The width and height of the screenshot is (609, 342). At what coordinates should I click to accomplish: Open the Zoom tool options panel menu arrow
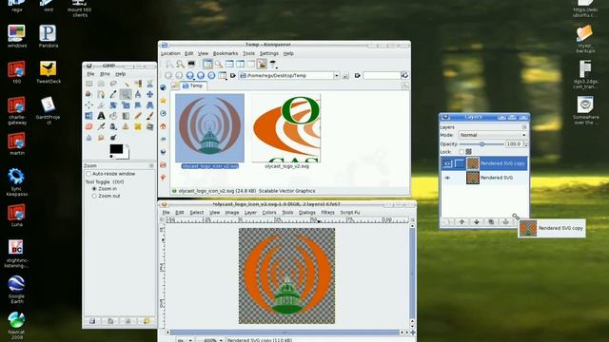point(151,165)
